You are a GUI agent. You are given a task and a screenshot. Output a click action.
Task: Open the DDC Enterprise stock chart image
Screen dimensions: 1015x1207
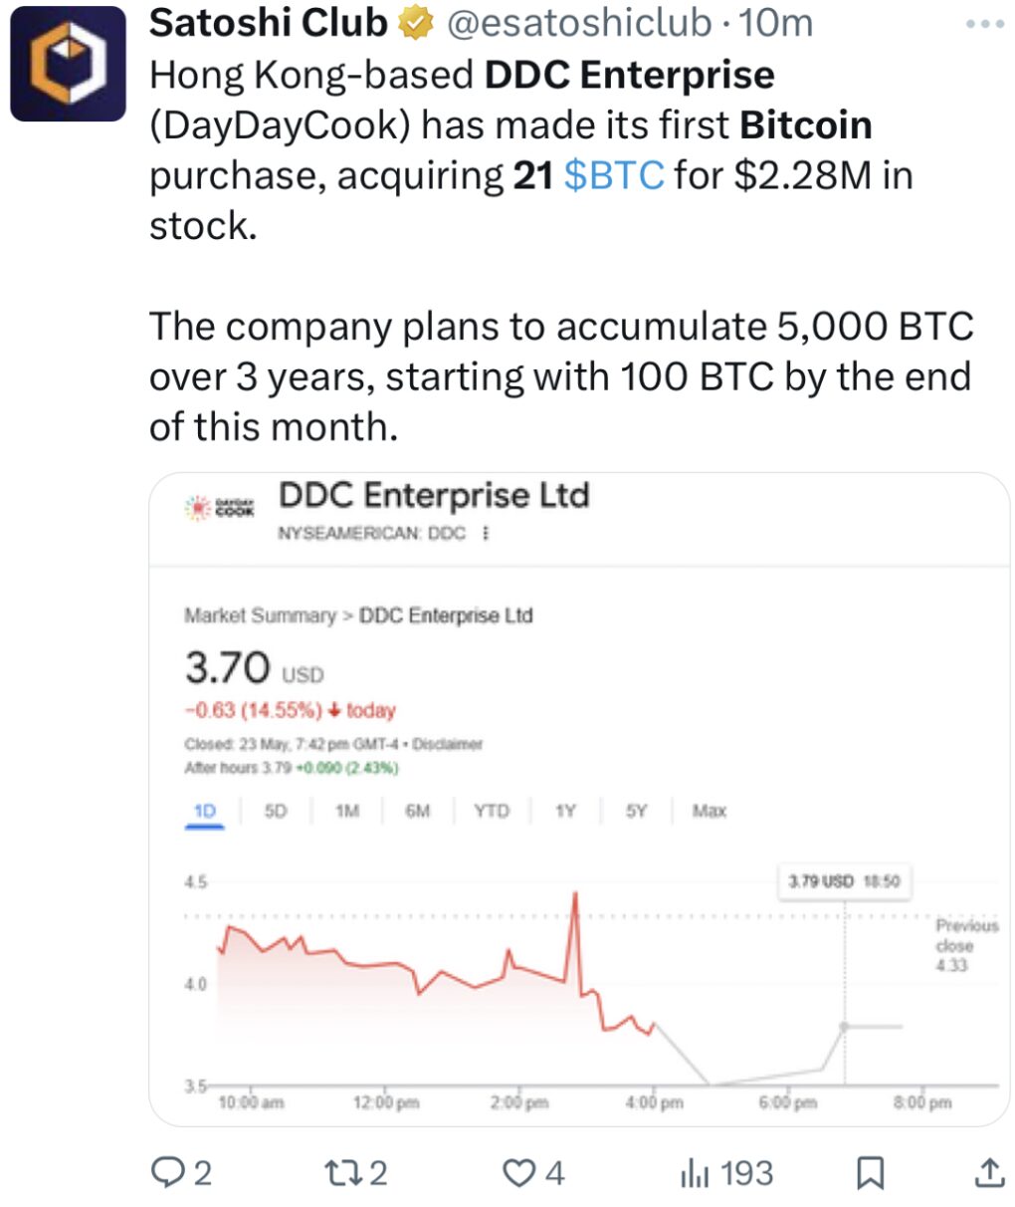pos(579,800)
